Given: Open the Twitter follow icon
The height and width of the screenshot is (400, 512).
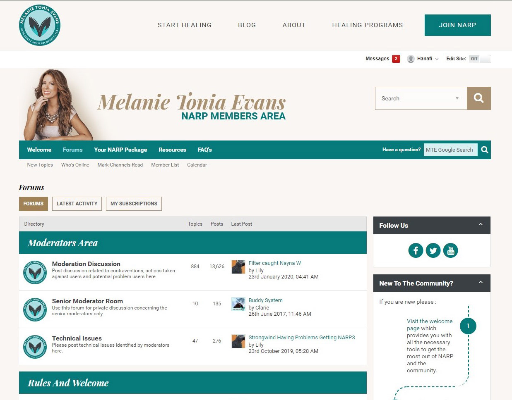Looking at the screenshot, I should pos(433,250).
